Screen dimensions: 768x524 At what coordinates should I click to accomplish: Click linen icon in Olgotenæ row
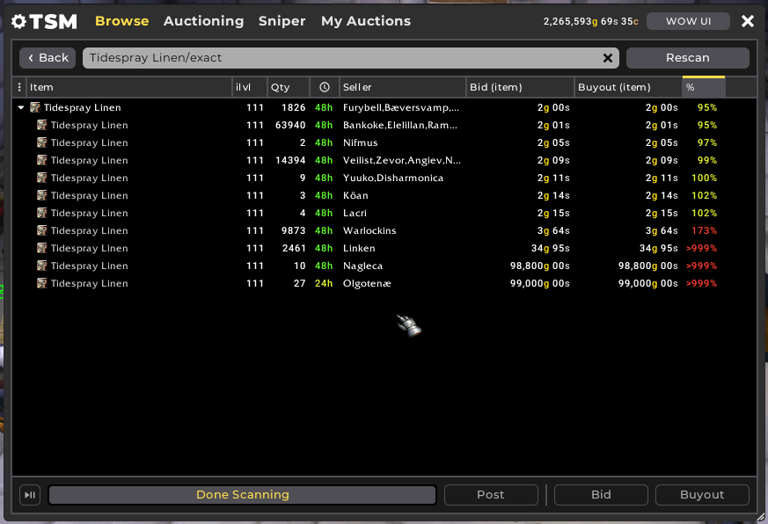pos(41,284)
